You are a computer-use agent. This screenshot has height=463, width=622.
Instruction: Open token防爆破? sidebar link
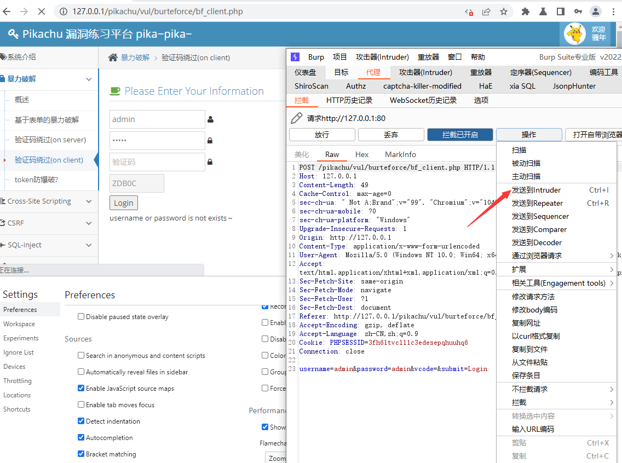(37, 180)
